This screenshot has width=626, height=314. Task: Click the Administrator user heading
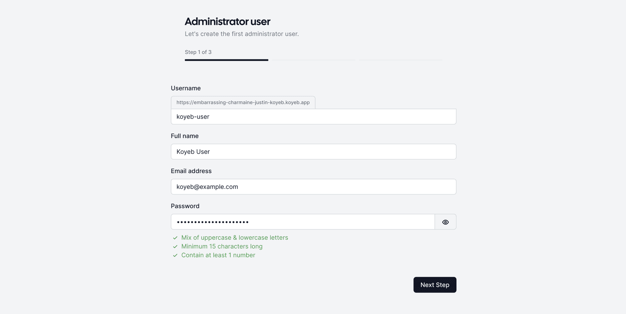pyautogui.click(x=227, y=22)
